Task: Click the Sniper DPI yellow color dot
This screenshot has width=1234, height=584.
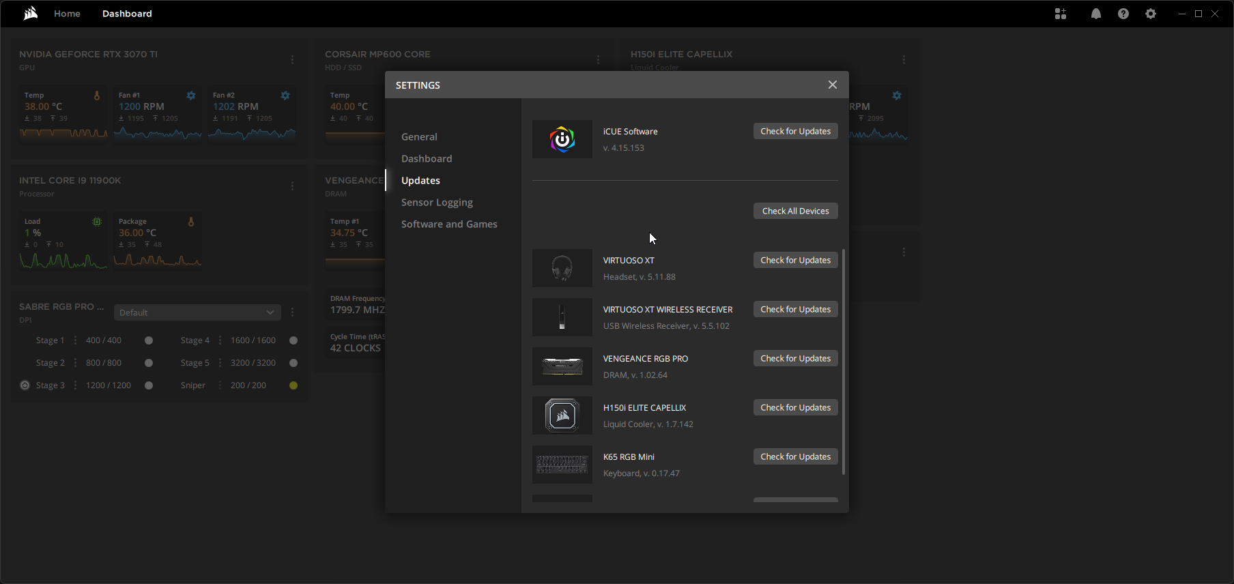Action: coord(293,385)
